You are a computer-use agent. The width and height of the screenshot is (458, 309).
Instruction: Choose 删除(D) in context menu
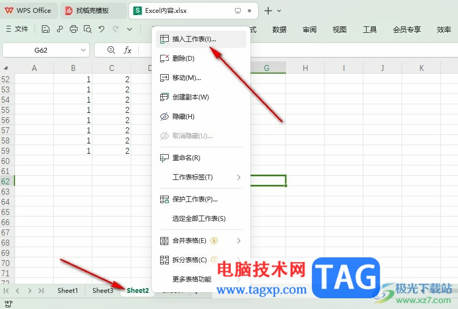(201, 59)
